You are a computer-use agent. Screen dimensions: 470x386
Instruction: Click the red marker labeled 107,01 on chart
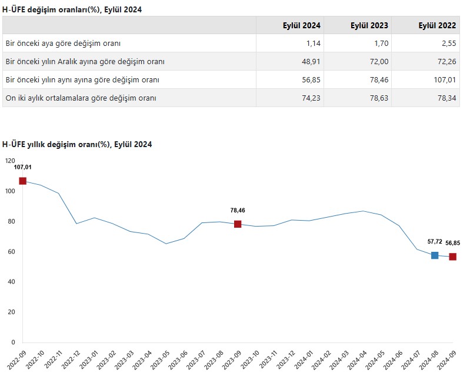(x=23, y=181)
